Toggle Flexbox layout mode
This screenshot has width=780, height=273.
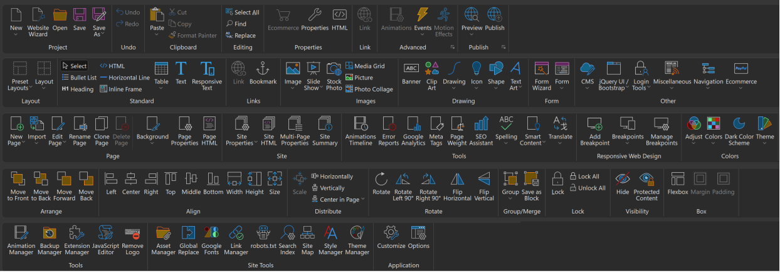coord(678,183)
